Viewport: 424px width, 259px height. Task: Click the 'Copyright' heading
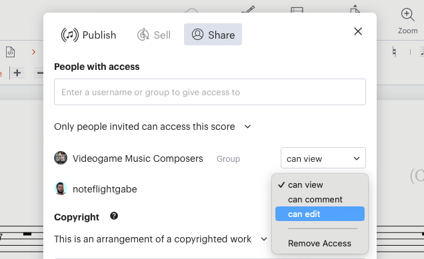77,217
